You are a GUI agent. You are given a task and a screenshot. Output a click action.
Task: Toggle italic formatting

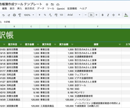[108, 15]
